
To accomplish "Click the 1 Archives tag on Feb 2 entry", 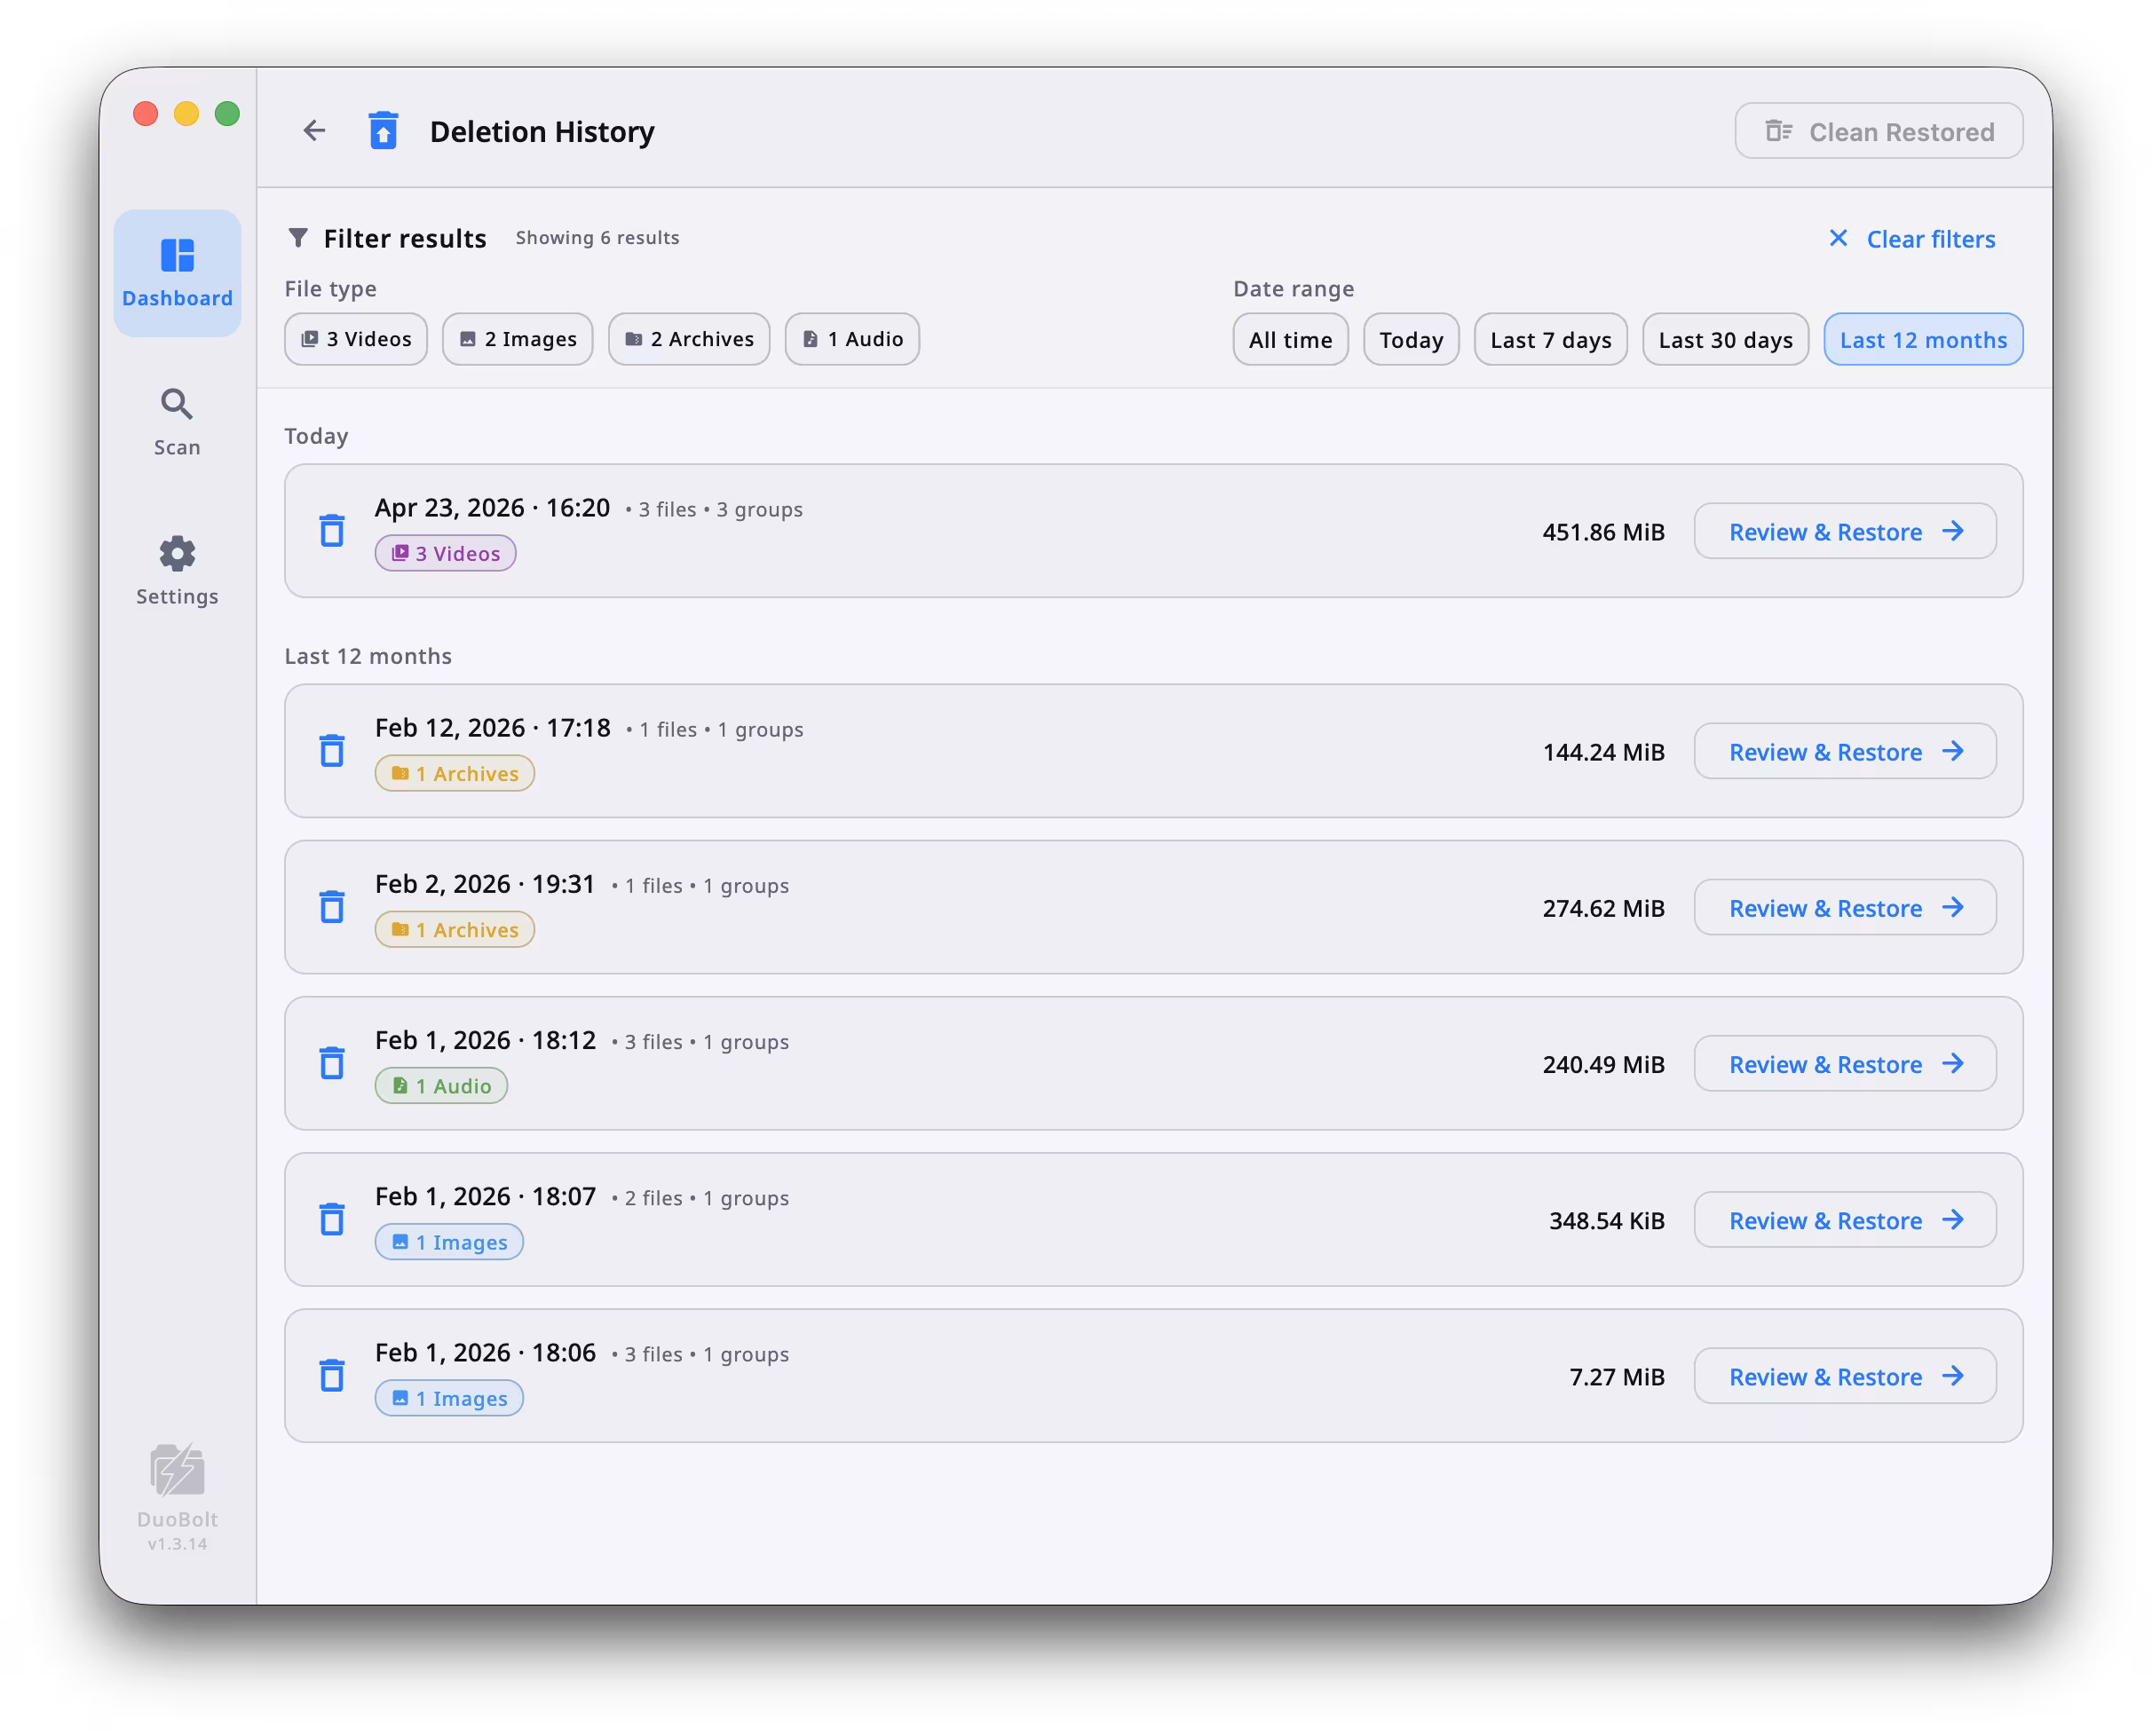I will coord(455,929).
